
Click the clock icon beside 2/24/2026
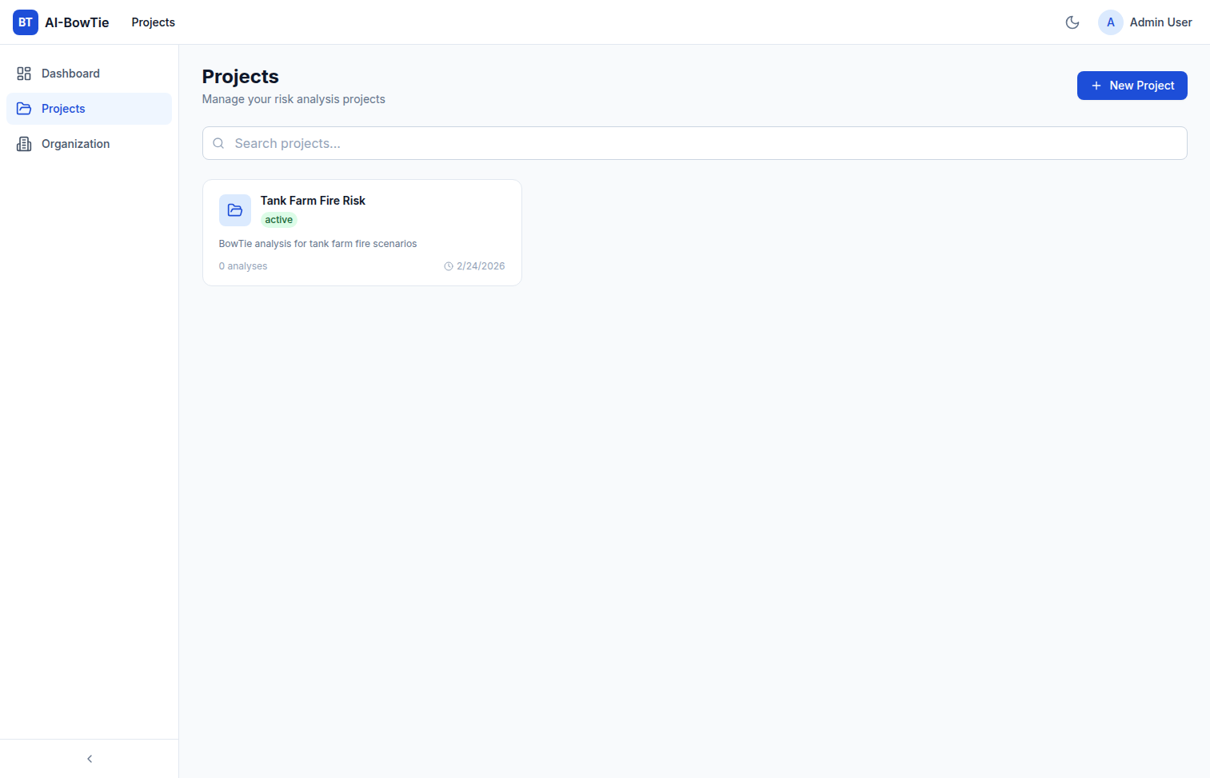tap(449, 266)
